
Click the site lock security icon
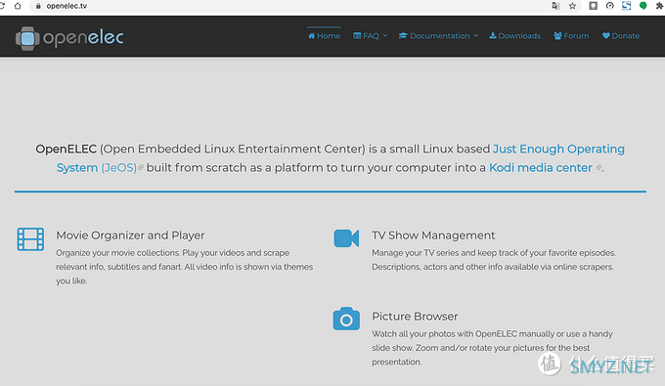click(38, 6)
